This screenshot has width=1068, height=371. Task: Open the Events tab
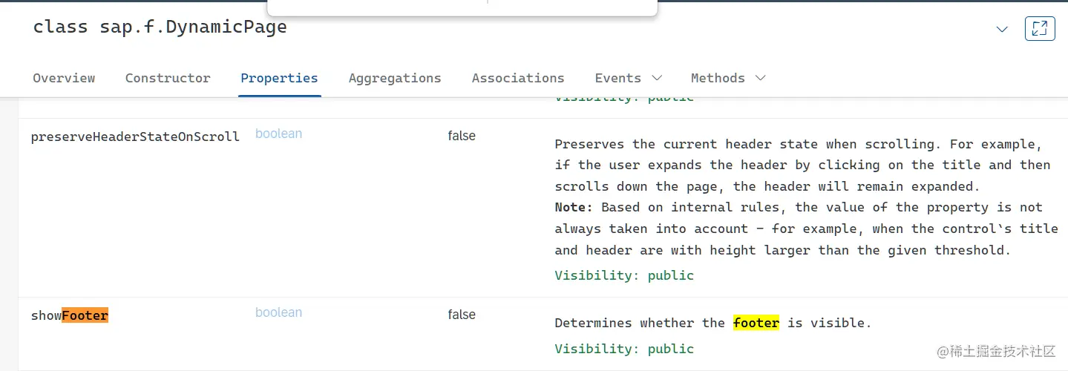(617, 78)
